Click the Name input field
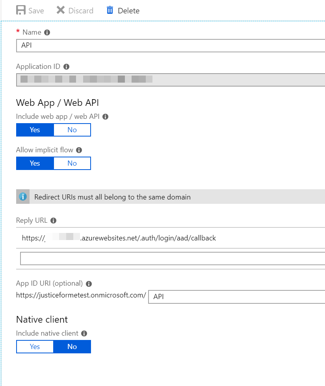Viewport: 325px width, 386px height. pos(169,45)
